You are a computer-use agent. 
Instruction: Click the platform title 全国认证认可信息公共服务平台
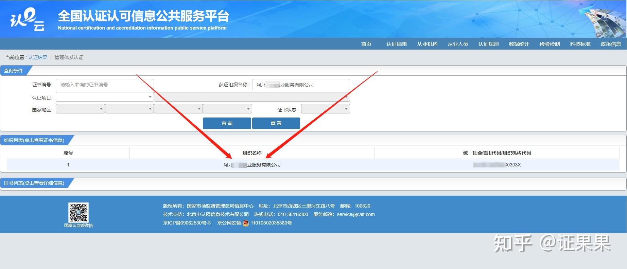tap(143, 16)
